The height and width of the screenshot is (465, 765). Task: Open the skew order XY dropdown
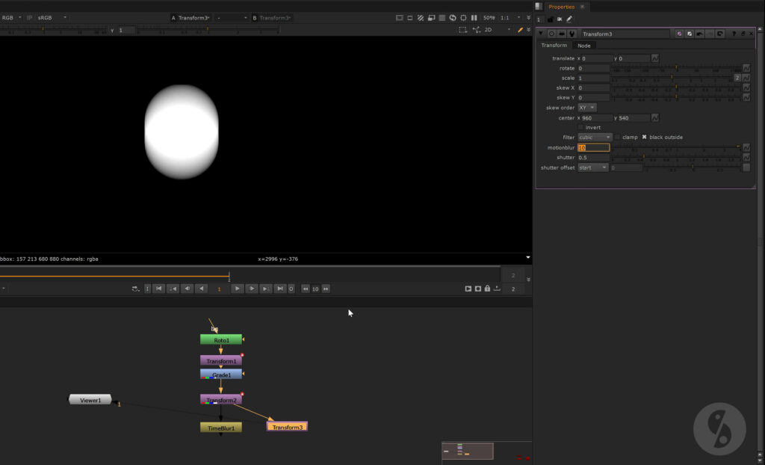click(x=587, y=108)
